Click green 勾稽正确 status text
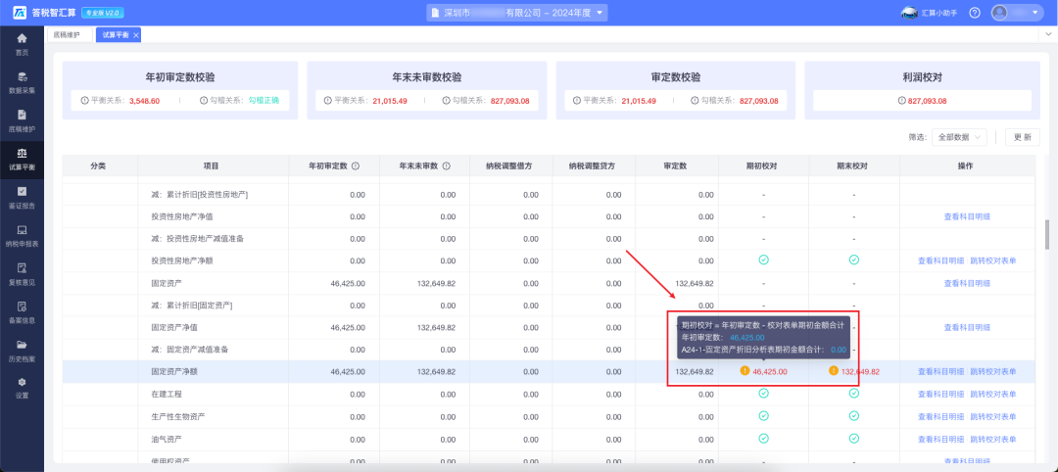Viewport: 1058px width, 472px height. click(x=264, y=101)
